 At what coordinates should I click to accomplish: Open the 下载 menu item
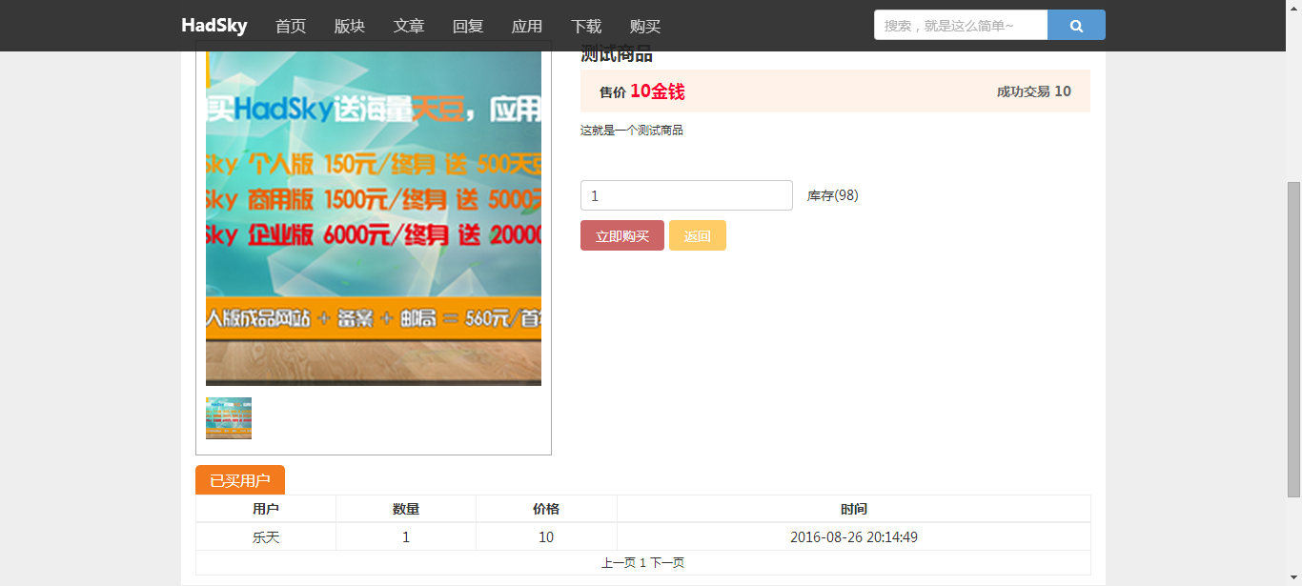coord(586,27)
